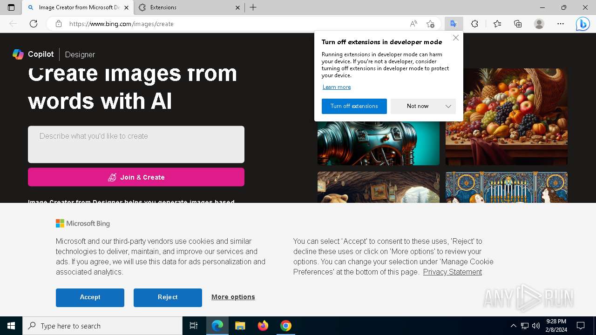The width and height of the screenshot is (596, 335).
Task: Open the menorah illustration thumbnail
Action: coord(507,187)
